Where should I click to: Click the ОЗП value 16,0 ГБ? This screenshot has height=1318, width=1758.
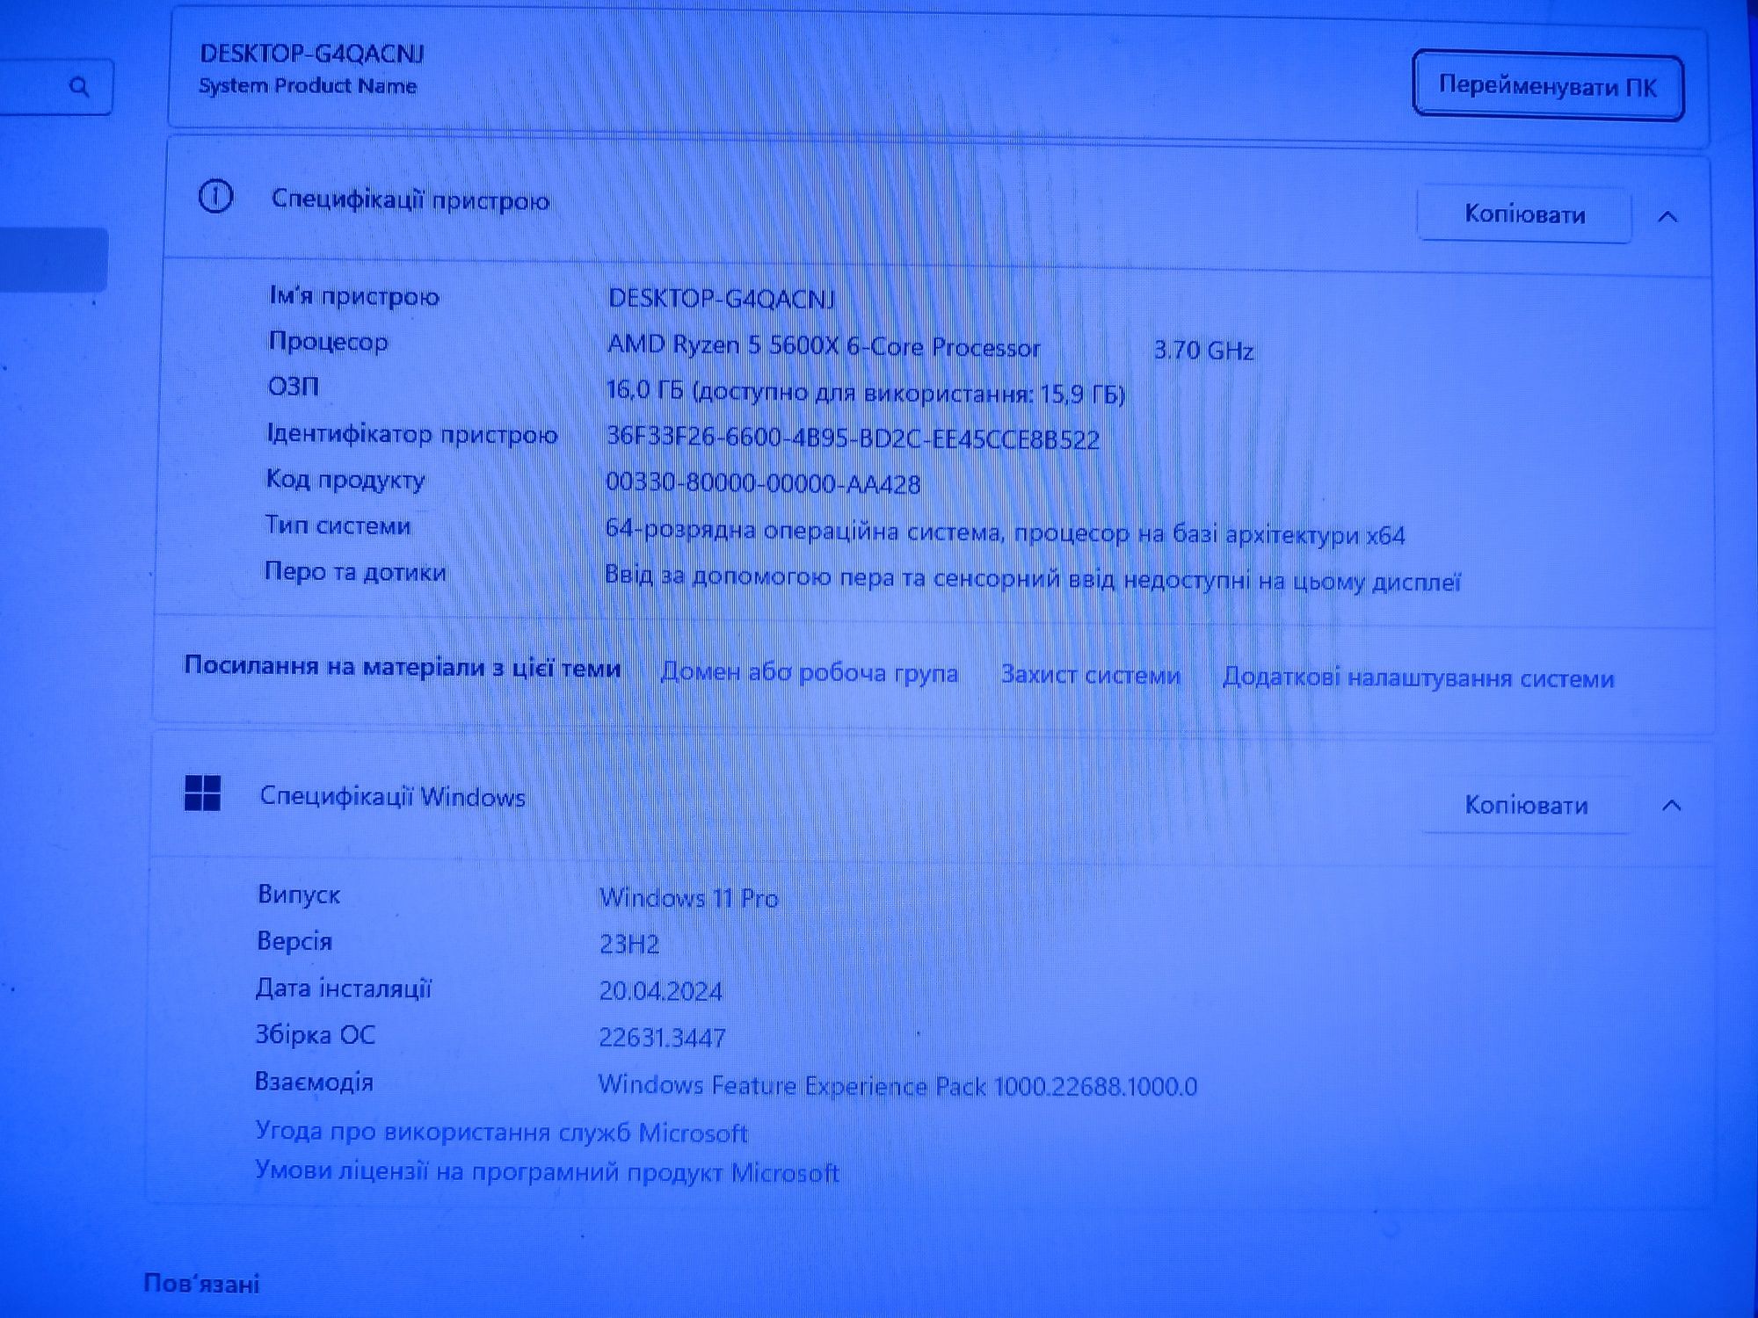tap(866, 392)
